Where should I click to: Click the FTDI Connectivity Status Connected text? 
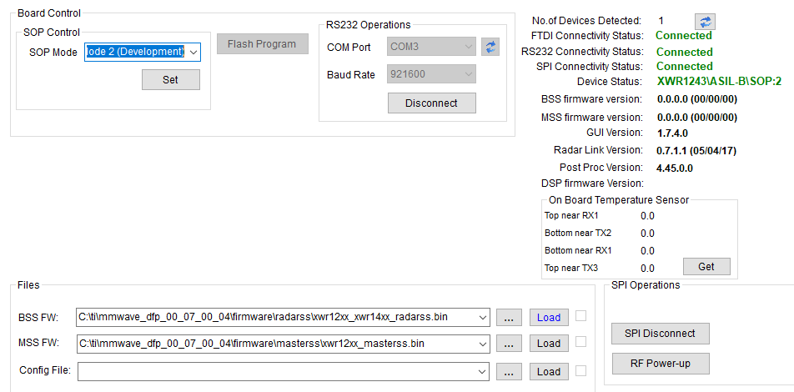[x=684, y=36]
